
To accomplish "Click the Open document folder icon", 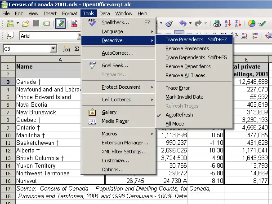I will coord(25,23).
